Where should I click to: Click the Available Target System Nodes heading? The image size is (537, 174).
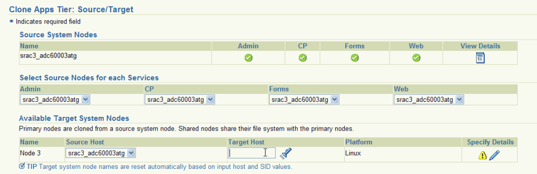coord(74,118)
